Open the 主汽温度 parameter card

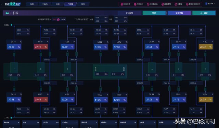(x=69, y=124)
